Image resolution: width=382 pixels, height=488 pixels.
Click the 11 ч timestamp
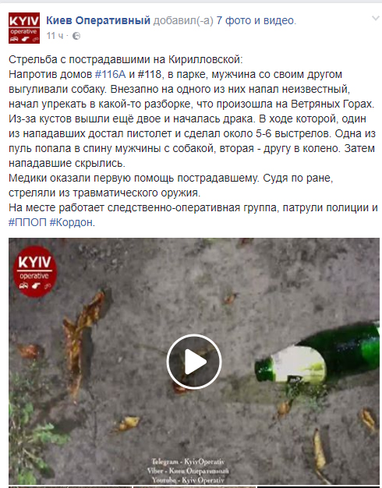point(55,36)
